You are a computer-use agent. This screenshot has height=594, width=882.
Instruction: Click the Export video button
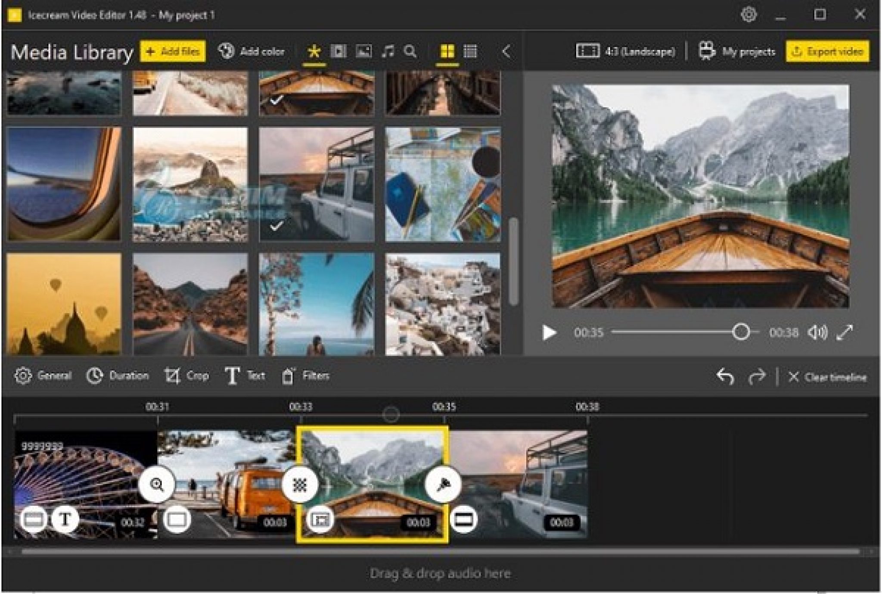tap(827, 52)
